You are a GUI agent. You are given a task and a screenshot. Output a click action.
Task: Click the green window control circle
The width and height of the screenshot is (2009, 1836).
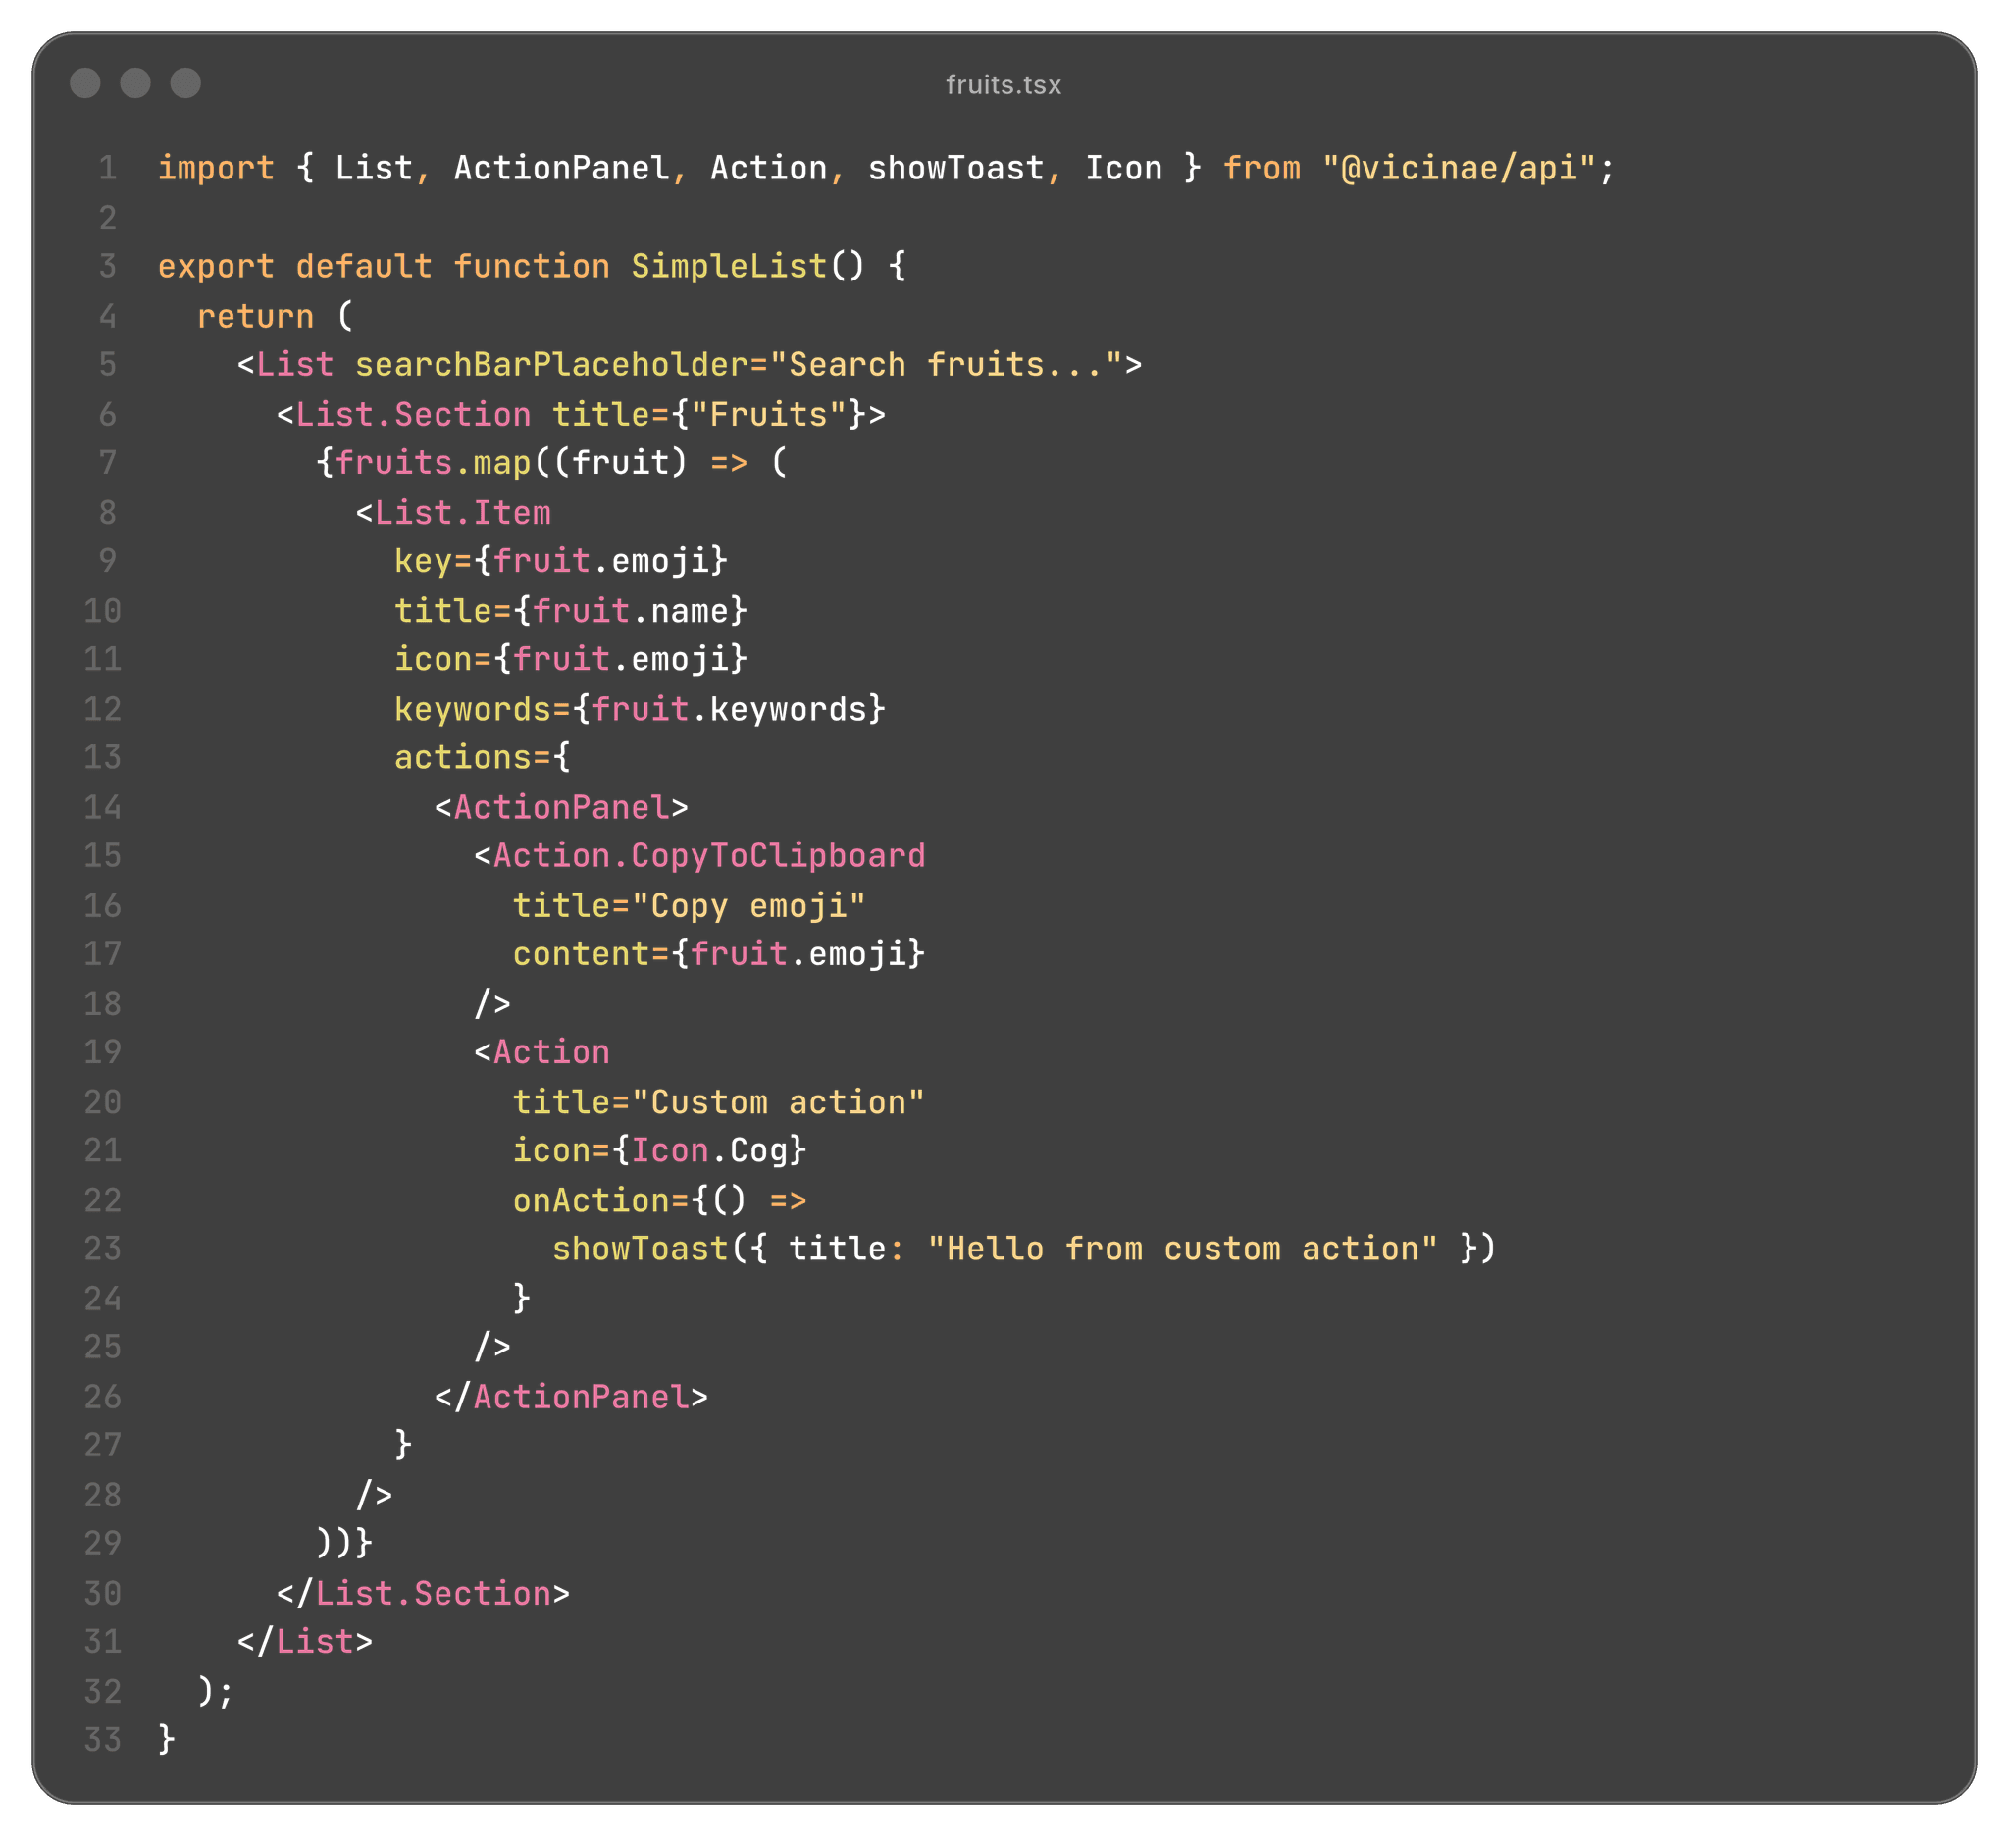[185, 84]
